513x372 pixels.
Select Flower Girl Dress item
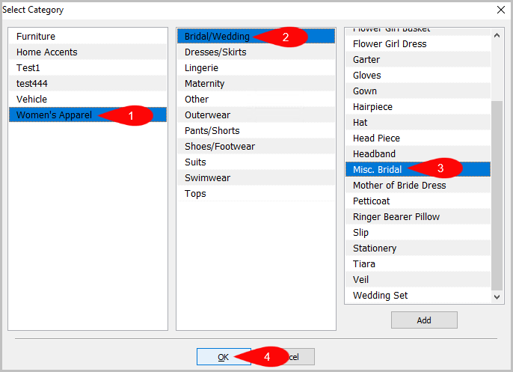coord(418,43)
